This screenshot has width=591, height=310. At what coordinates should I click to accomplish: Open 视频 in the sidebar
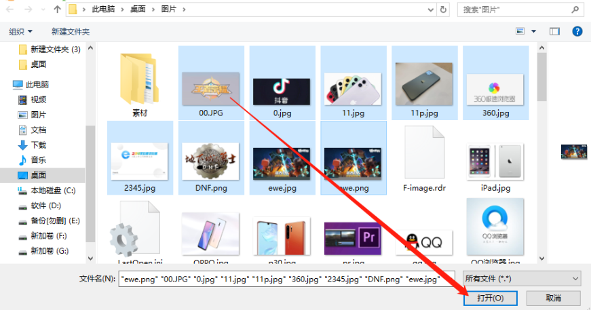pyautogui.click(x=33, y=100)
